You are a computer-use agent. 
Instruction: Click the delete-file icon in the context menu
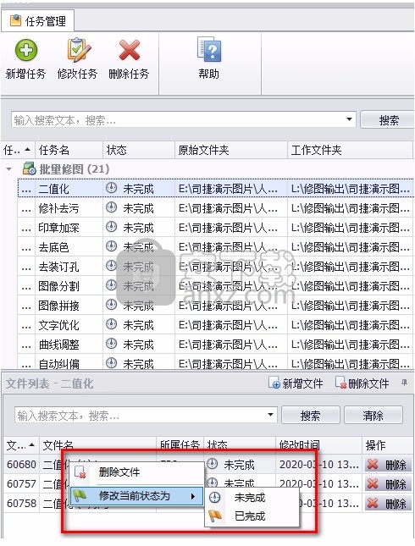pyautogui.click(x=80, y=472)
